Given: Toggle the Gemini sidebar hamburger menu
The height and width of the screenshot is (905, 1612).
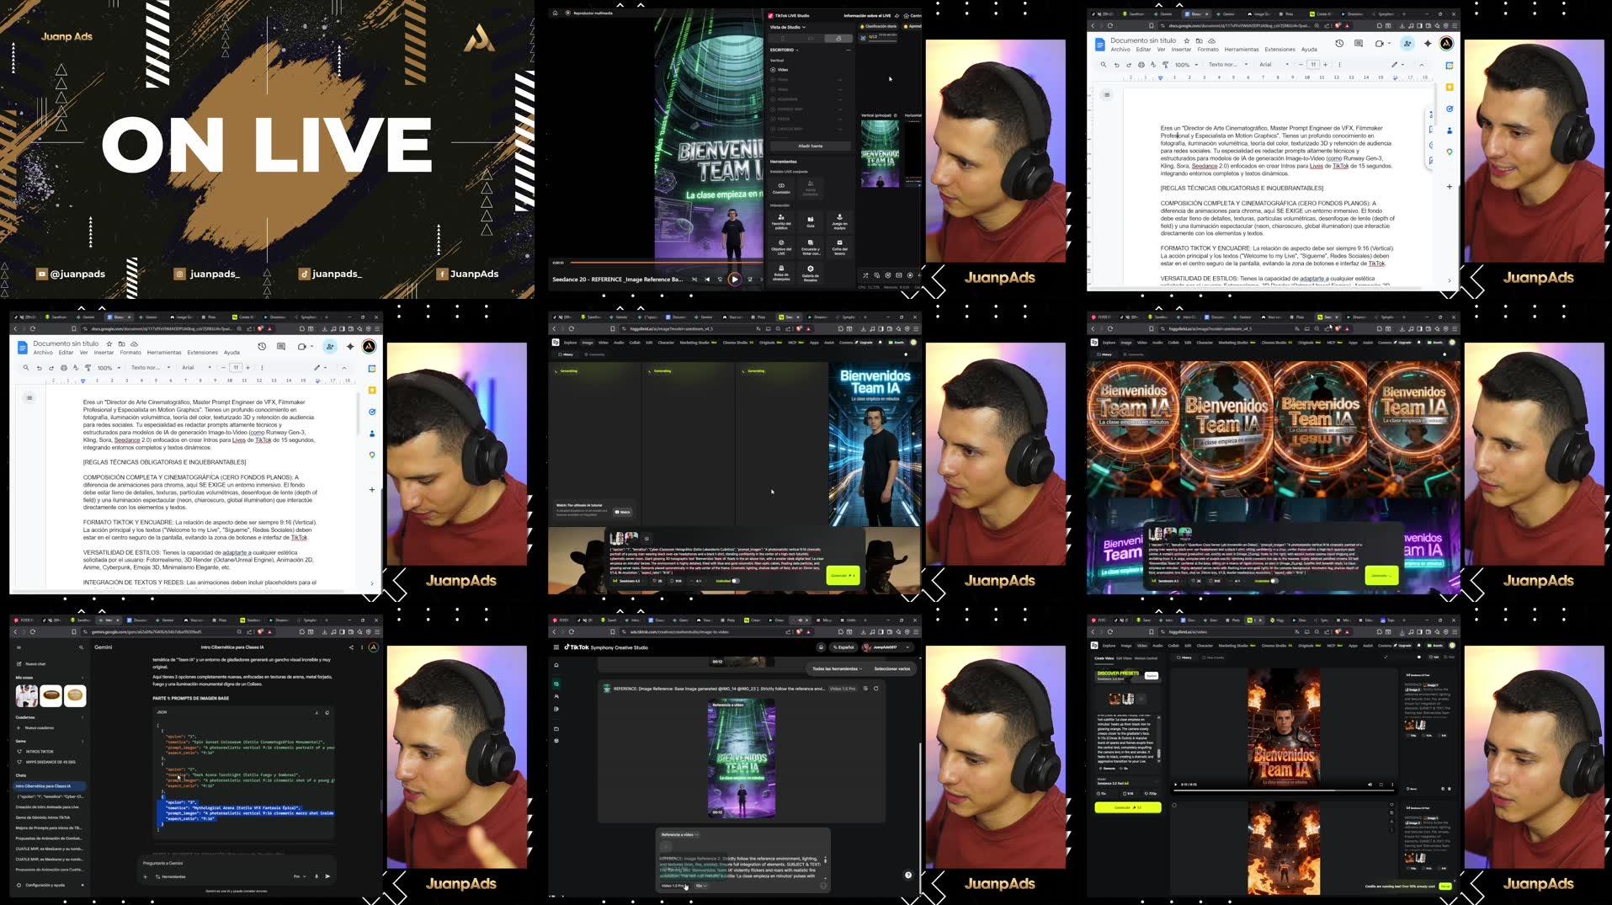Looking at the screenshot, I should pyautogui.click(x=19, y=647).
